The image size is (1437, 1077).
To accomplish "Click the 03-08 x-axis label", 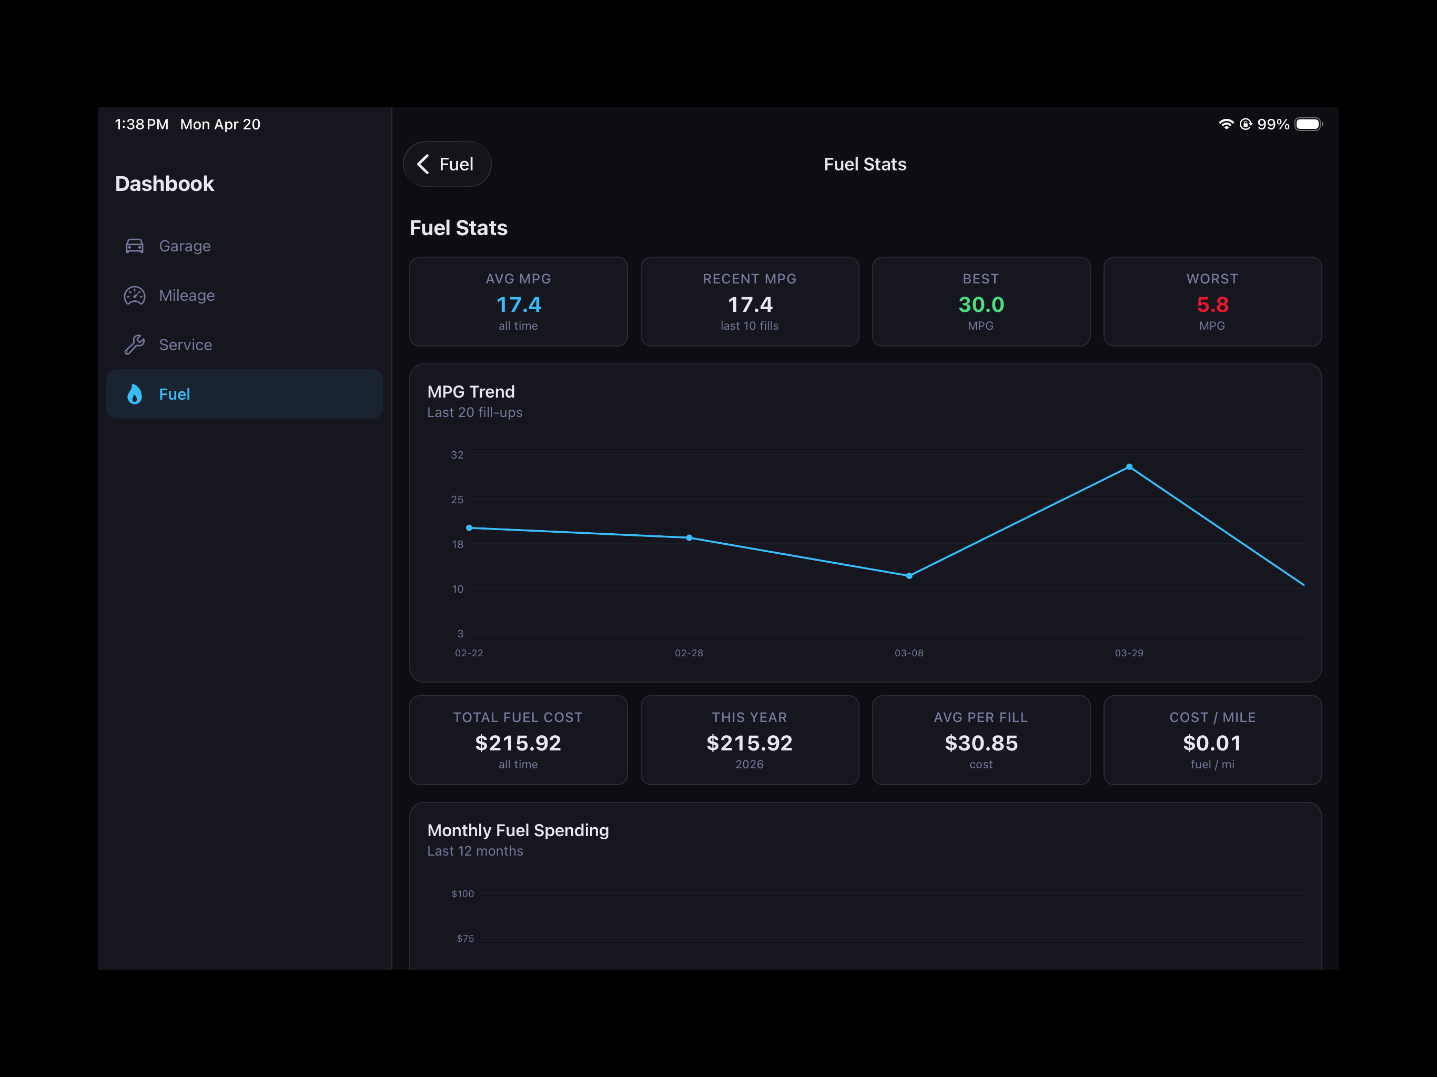I will click(x=909, y=653).
